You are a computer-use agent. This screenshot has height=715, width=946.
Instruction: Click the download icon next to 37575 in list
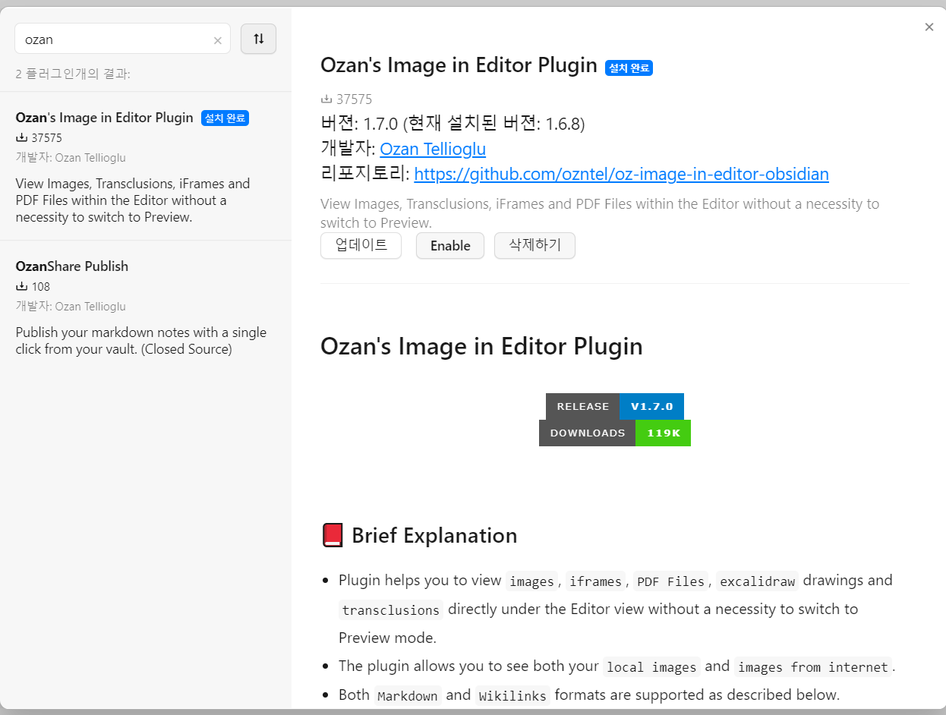point(21,138)
